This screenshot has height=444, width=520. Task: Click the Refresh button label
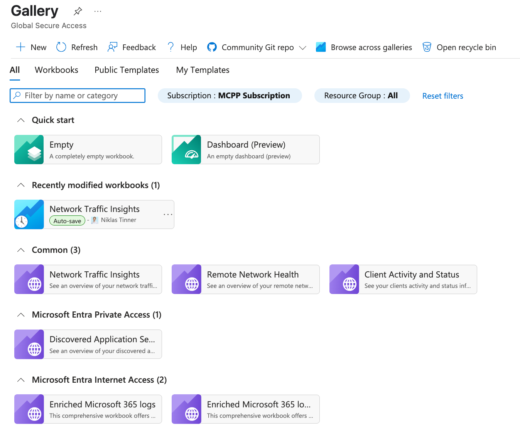coord(84,47)
